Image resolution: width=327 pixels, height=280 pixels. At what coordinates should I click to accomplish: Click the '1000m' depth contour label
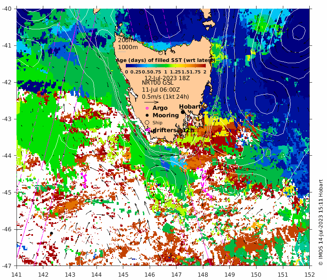pos(128,47)
